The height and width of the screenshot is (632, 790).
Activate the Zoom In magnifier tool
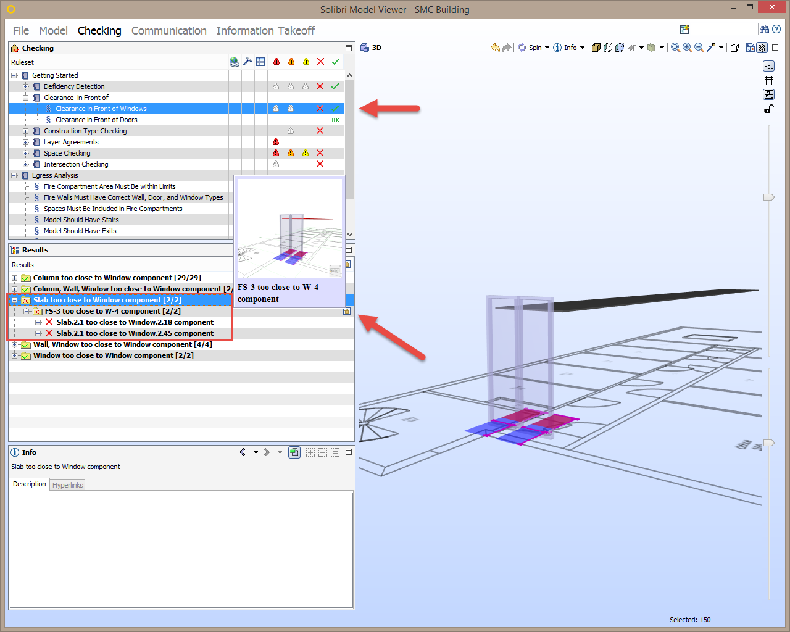click(686, 47)
